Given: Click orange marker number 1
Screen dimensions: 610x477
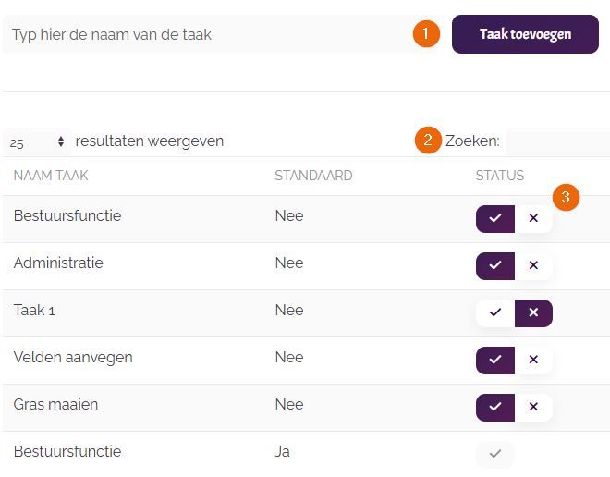Looking at the screenshot, I should 426,34.
